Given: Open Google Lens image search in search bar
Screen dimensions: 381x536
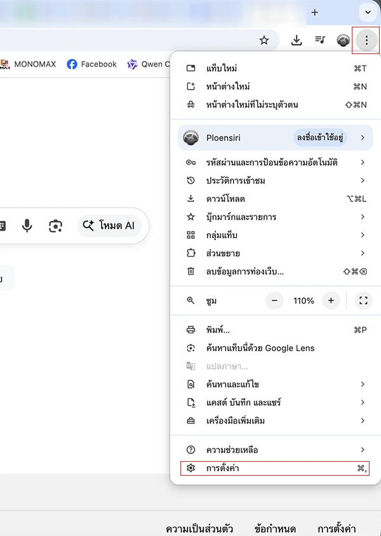Looking at the screenshot, I should [x=56, y=225].
